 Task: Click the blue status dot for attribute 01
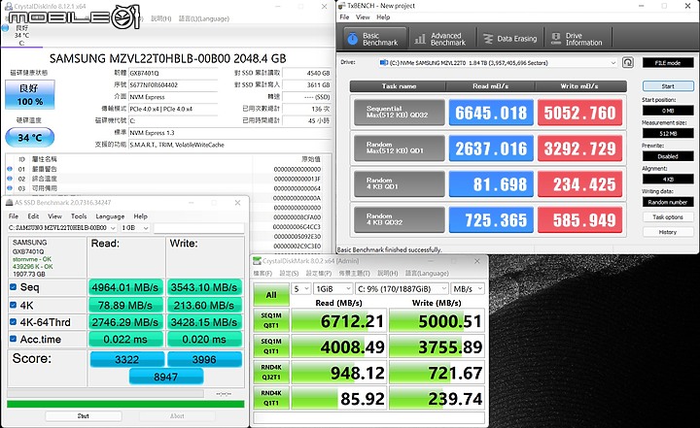click(x=10, y=169)
